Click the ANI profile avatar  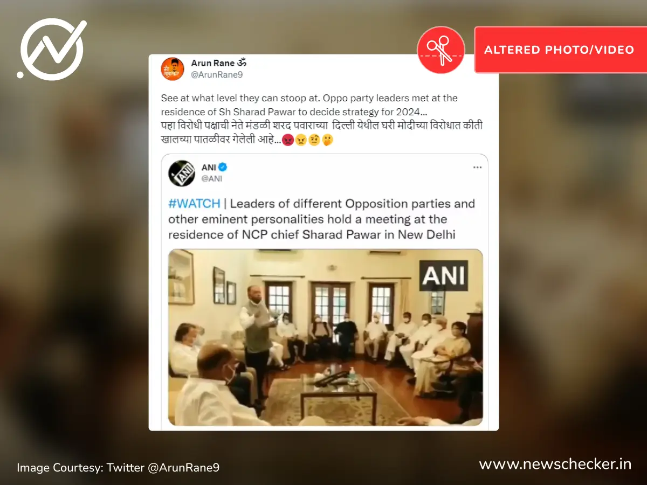182,173
